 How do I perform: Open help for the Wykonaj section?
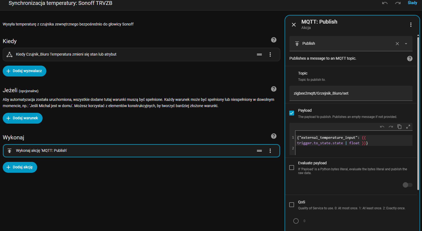pyautogui.click(x=274, y=136)
